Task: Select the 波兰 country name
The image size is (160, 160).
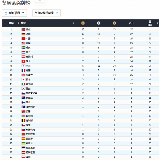Action: 28,157
